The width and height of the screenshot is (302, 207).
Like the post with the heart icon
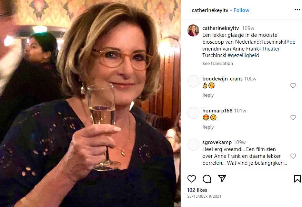click(192, 178)
